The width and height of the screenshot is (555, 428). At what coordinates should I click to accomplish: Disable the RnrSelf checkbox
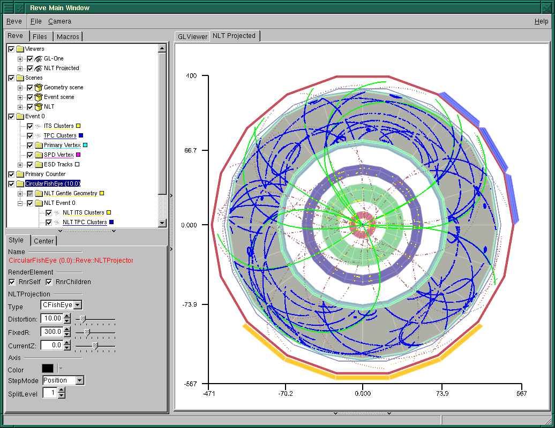pyautogui.click(x=12, y=281)
